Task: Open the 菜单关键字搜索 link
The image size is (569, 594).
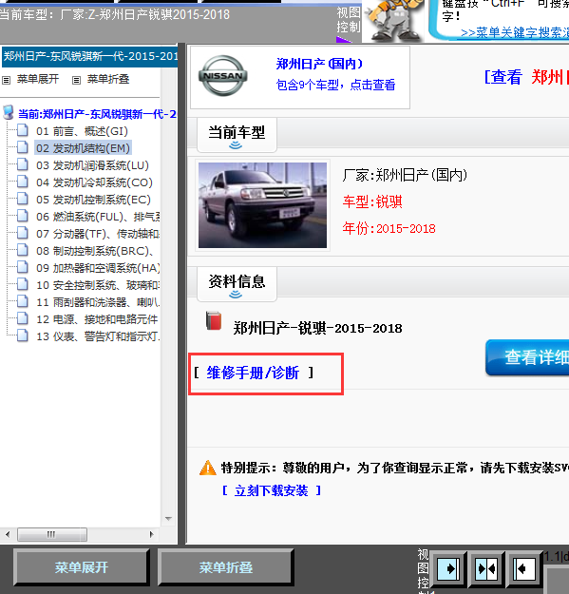Action: [515, 33]
